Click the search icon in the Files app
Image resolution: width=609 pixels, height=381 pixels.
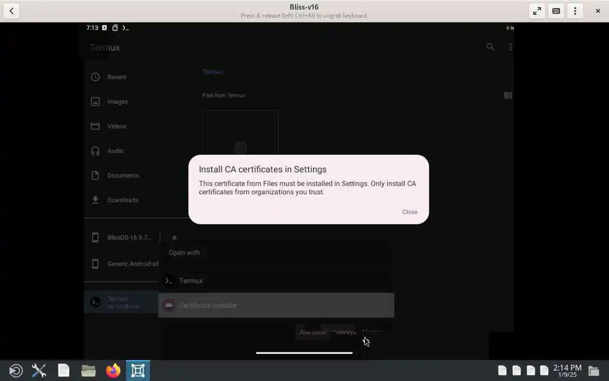coord(490,47)
